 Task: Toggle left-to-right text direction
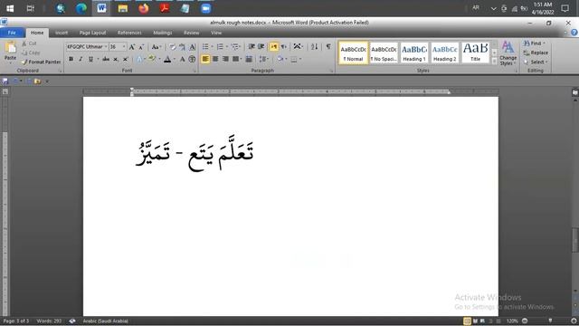(273, 46)
